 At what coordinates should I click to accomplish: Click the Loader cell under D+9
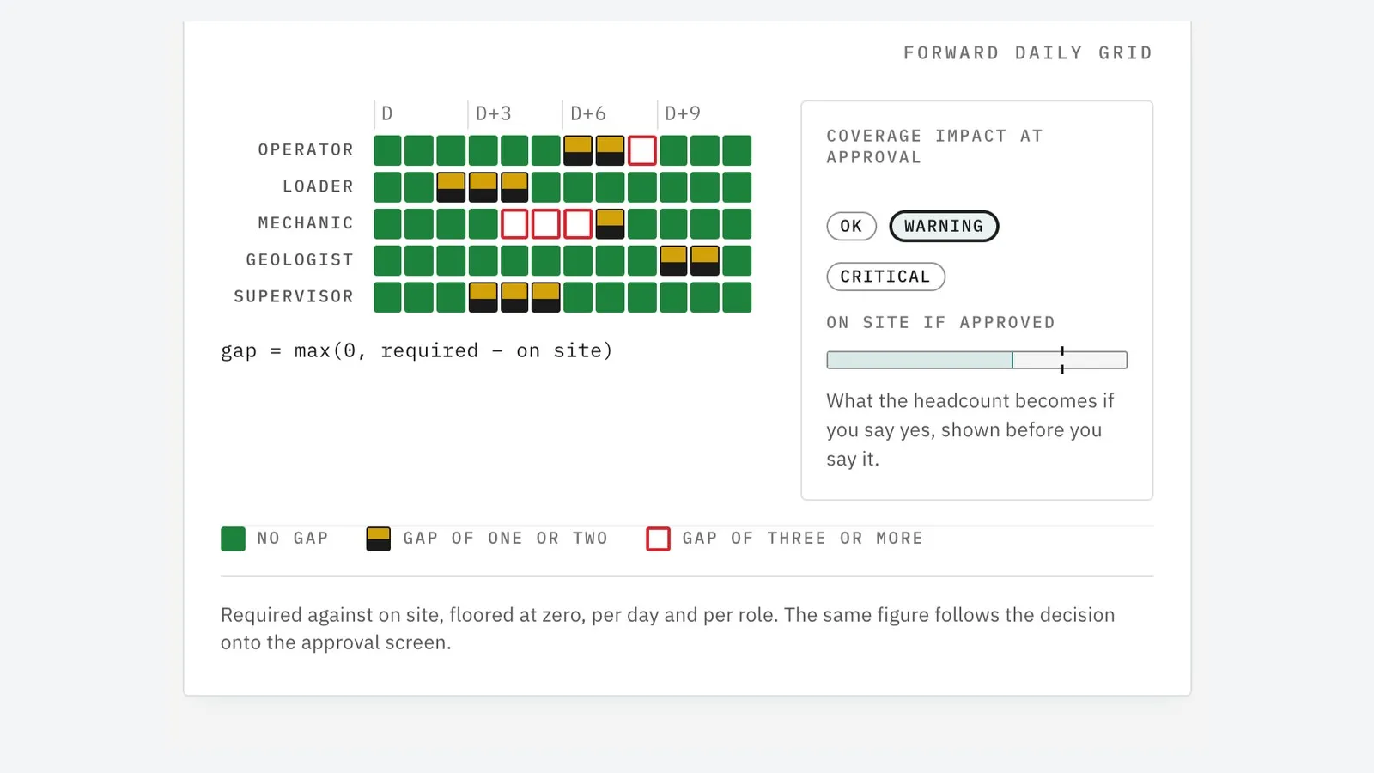[673, 187]
